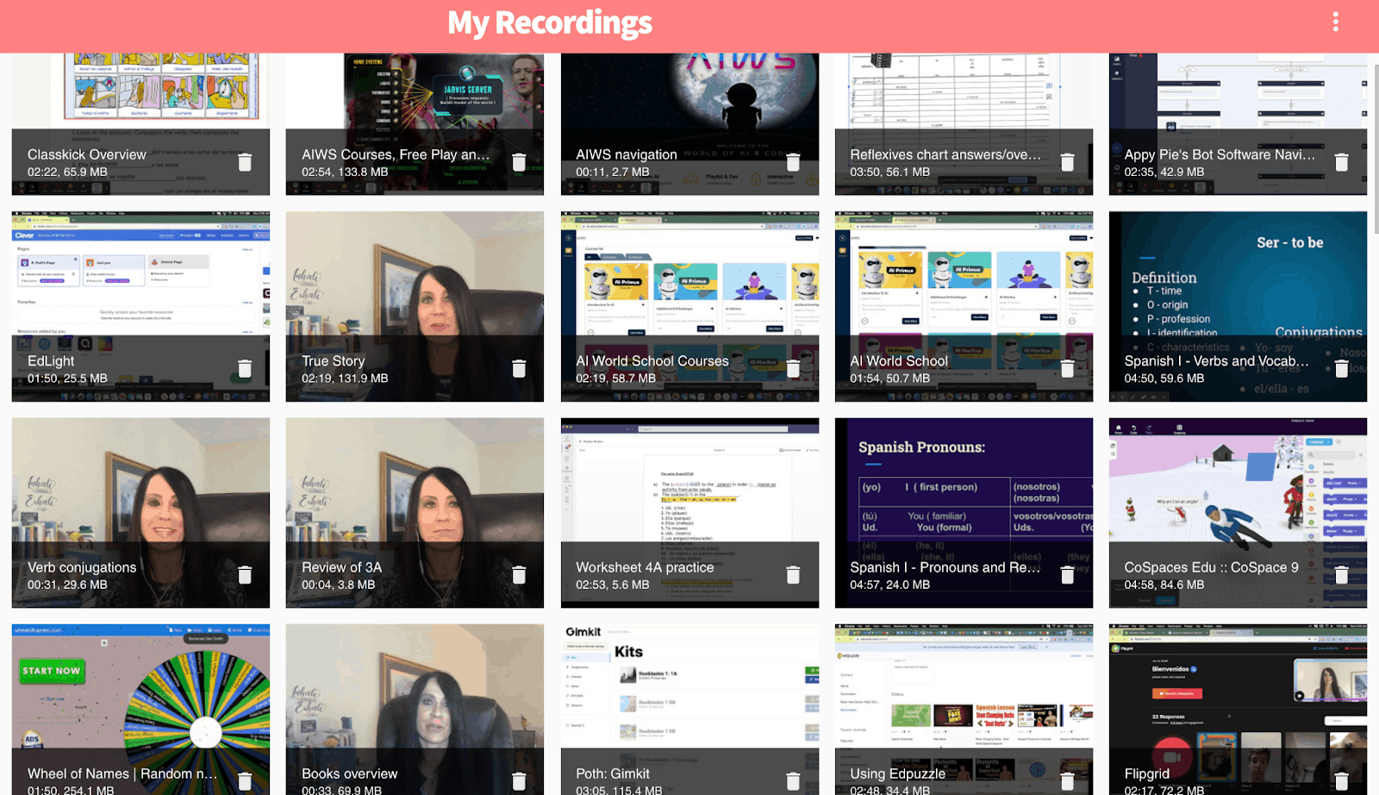The width and height of the screenshot is (1379, 795).
Task: Delete the Review of 3A recording
Action: (x=519, y=575)
